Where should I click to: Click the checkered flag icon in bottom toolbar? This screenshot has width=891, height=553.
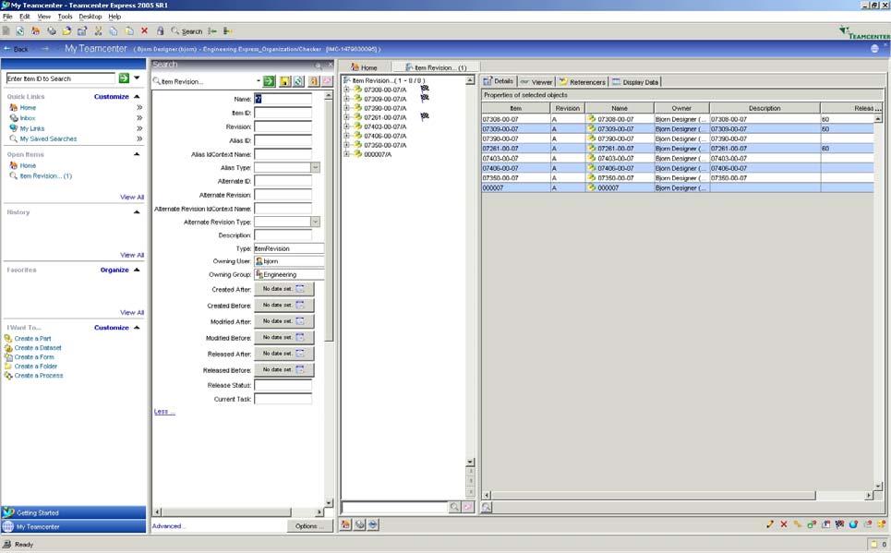(839, 524)
